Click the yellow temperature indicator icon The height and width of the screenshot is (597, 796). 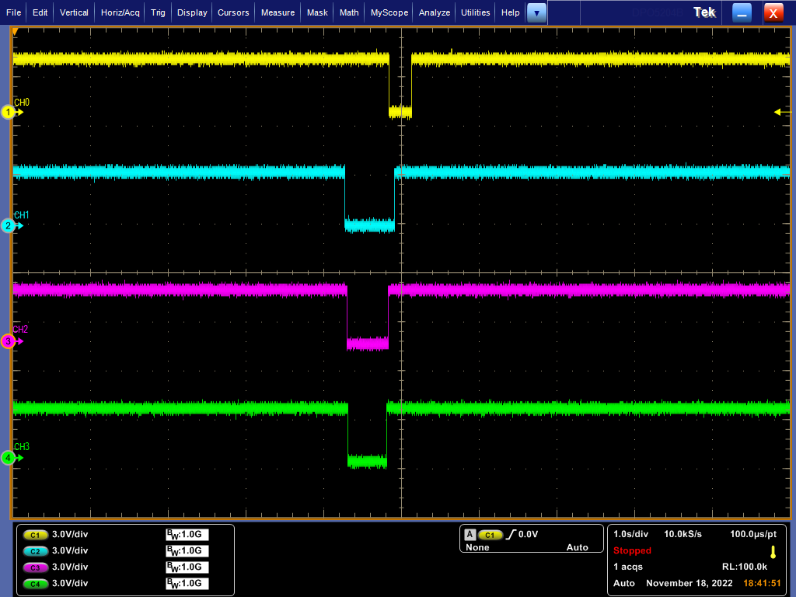[773, 553]
